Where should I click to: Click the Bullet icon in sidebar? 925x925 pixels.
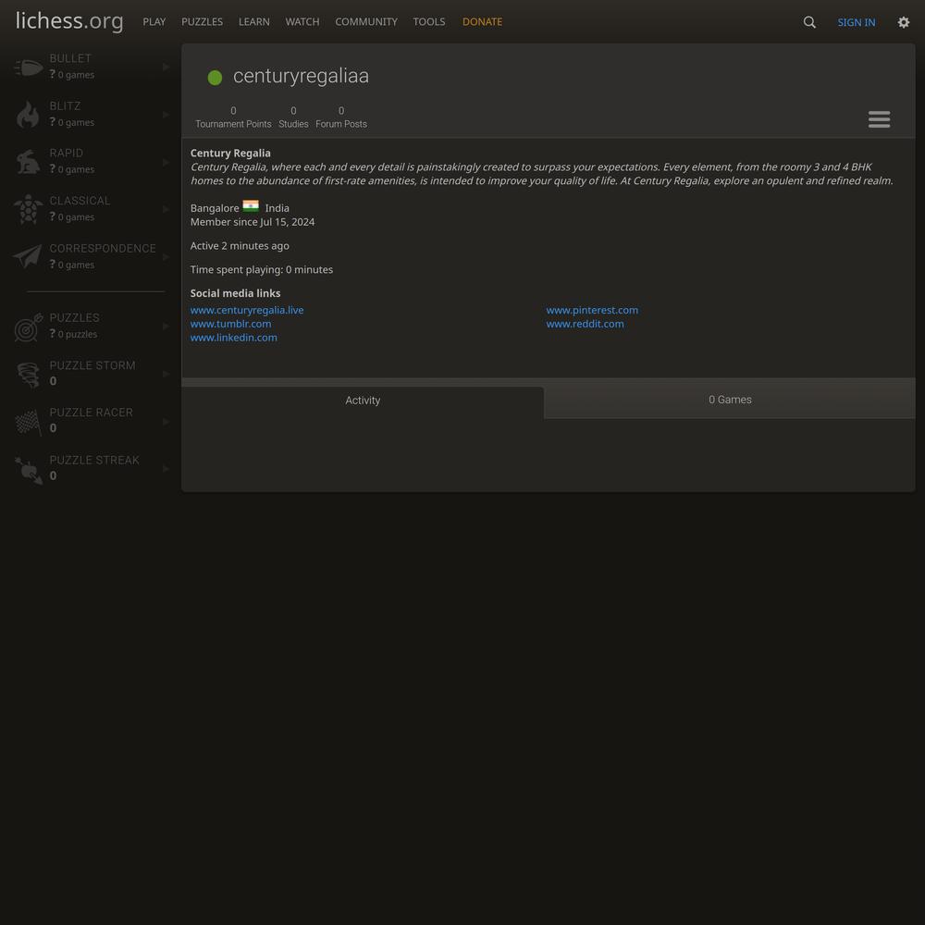29,68
